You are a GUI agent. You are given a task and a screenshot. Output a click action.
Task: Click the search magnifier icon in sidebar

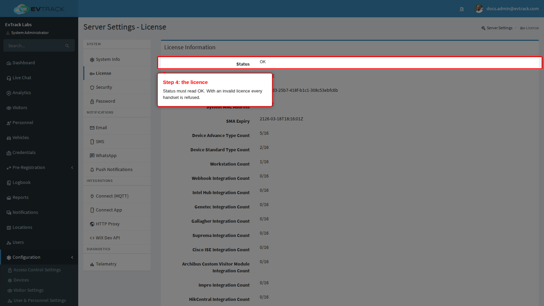tap(67, 46)
